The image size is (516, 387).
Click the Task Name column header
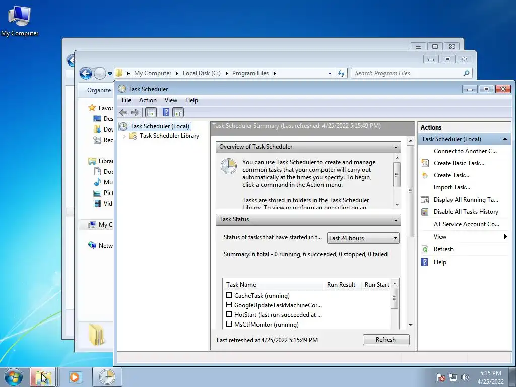click(x=241, y=285)
